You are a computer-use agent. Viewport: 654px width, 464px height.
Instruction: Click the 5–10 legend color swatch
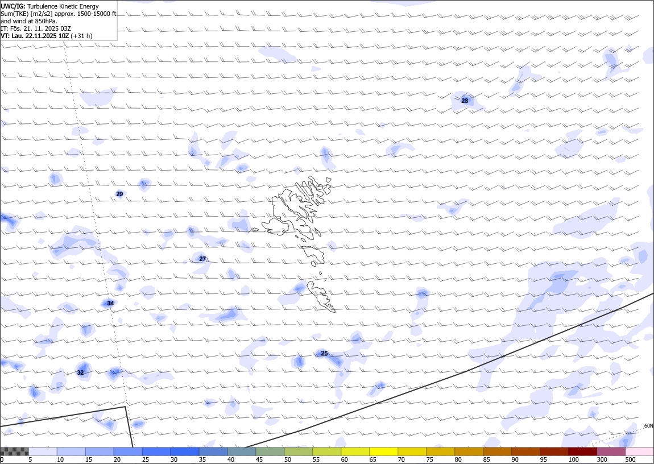pos(43,451)
